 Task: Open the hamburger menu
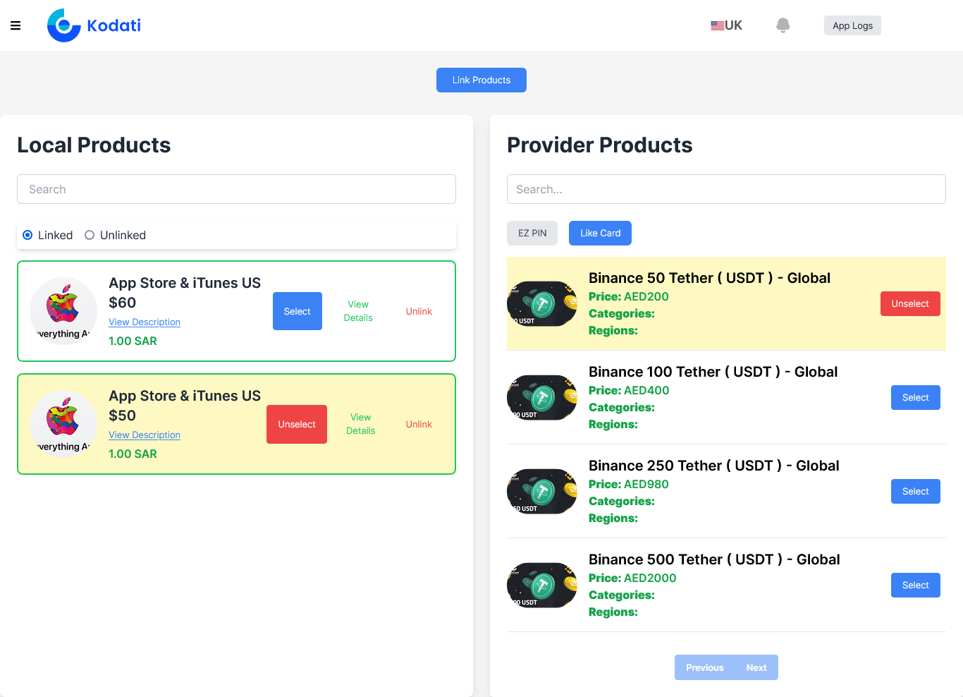point(16,25)
